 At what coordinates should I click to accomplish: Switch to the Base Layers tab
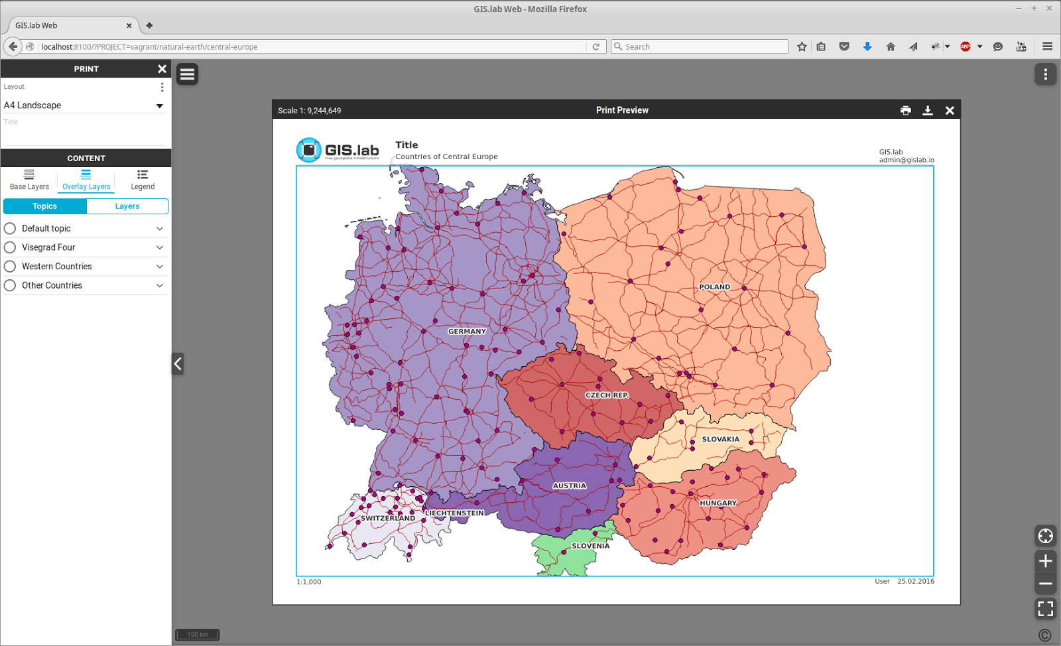[29, 180]
